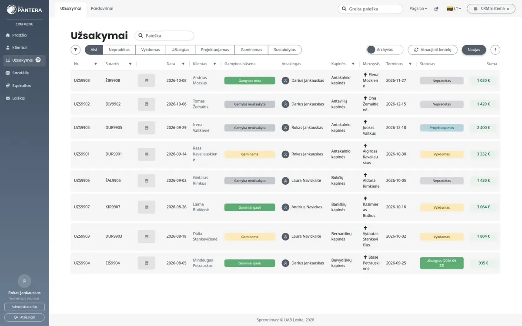
Task: Switch to the Pardavimai tab
Action: pos(102,9)
